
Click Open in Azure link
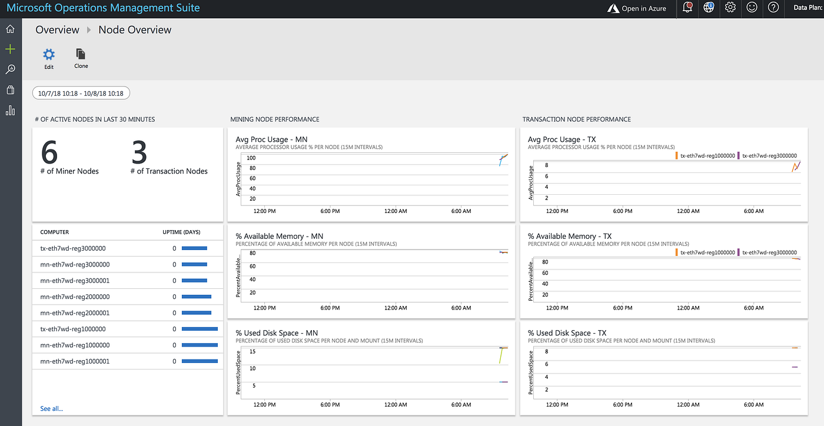pyautogui.click(x=637, y=8)
